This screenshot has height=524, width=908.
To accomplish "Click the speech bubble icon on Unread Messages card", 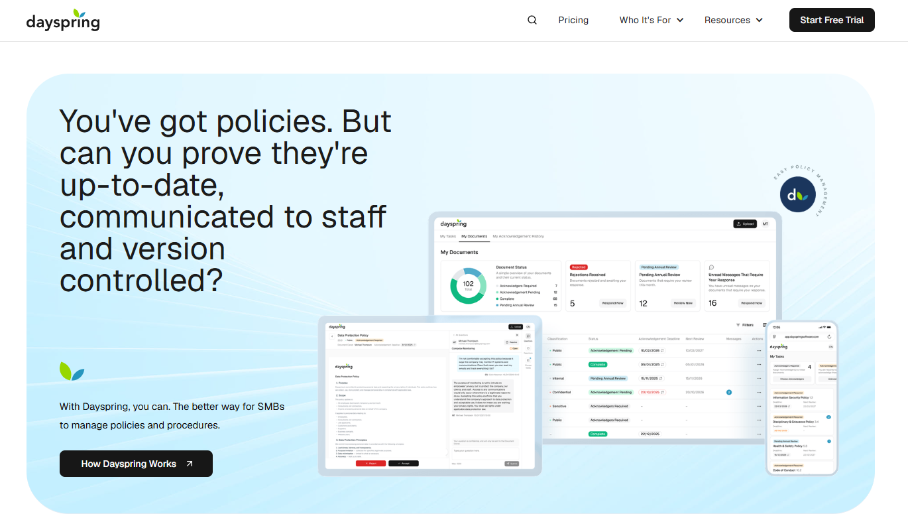I will (711, 267).
